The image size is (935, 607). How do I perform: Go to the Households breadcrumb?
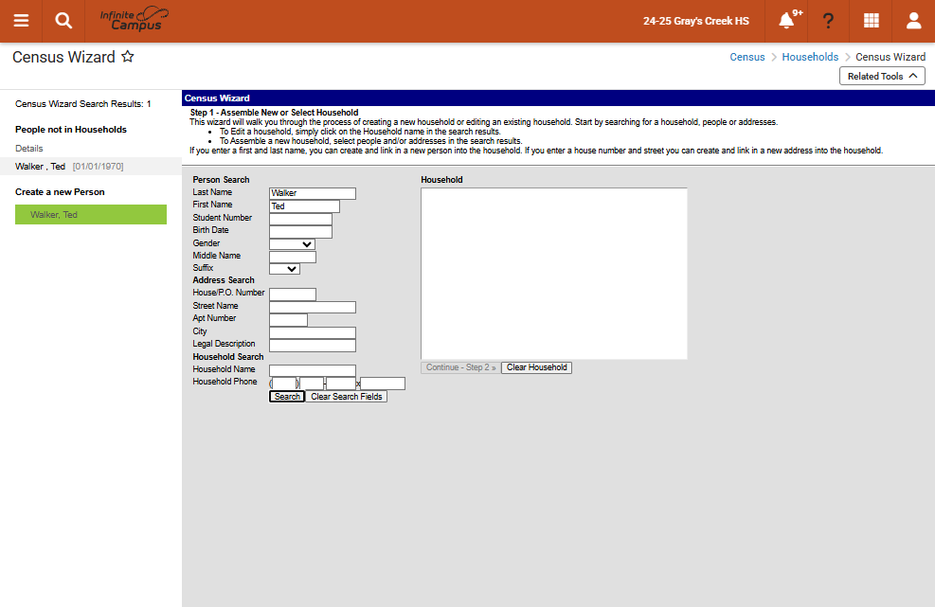(x=810, y=57)
